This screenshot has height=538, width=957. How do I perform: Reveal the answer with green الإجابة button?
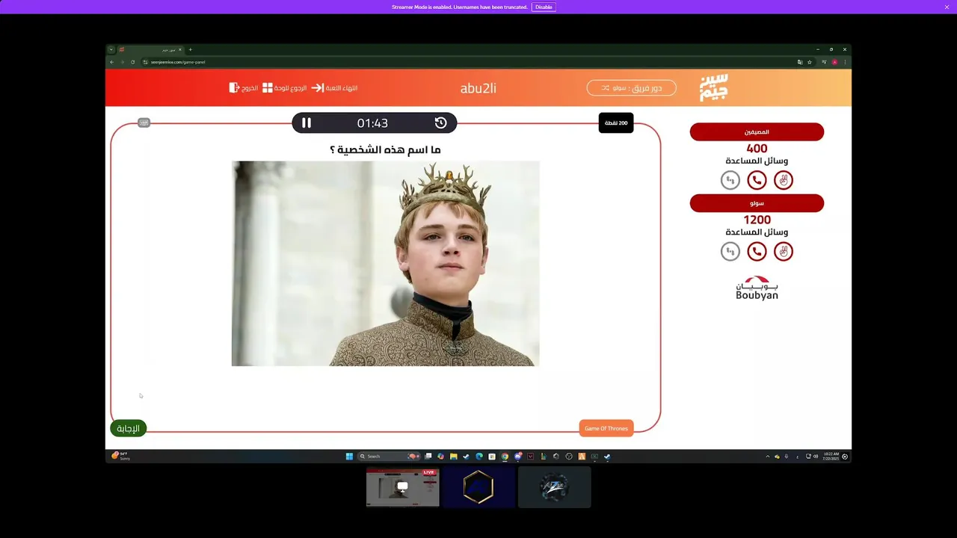[x=128, y=428]
